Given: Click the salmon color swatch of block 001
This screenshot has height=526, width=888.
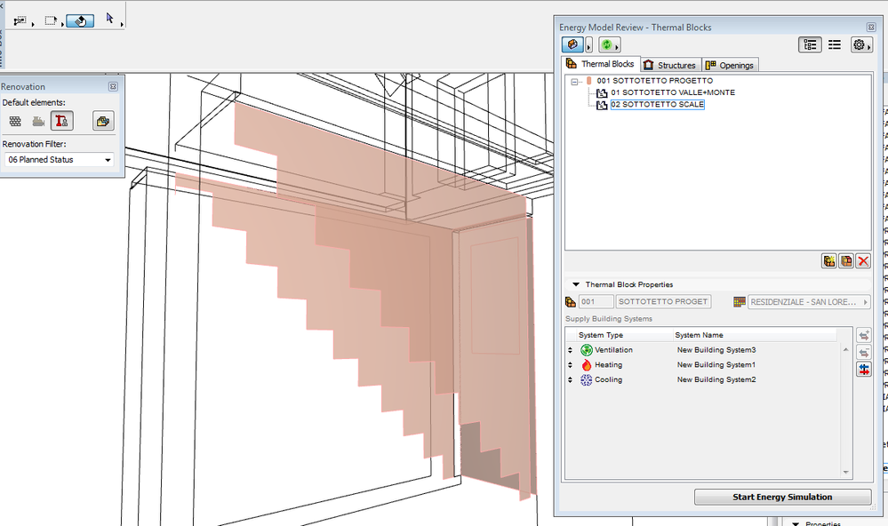Looking at the screenshot, I should [589, 81].
